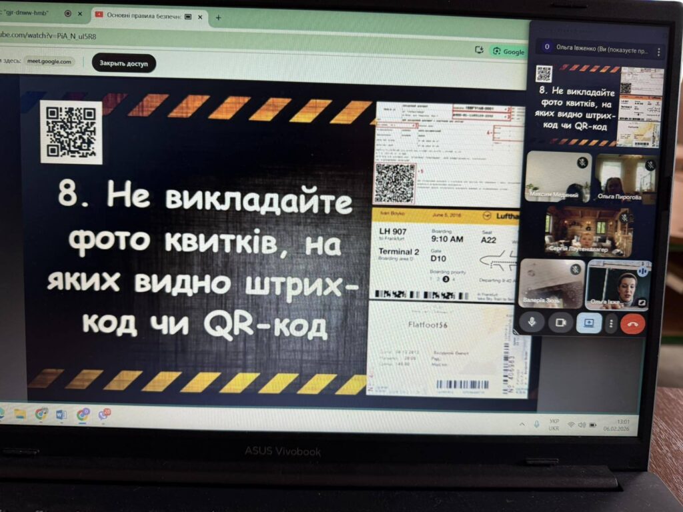This screenshot has width=683, height=512.
Task: Click the QR code on the slide
Action: tap(71, 132)
